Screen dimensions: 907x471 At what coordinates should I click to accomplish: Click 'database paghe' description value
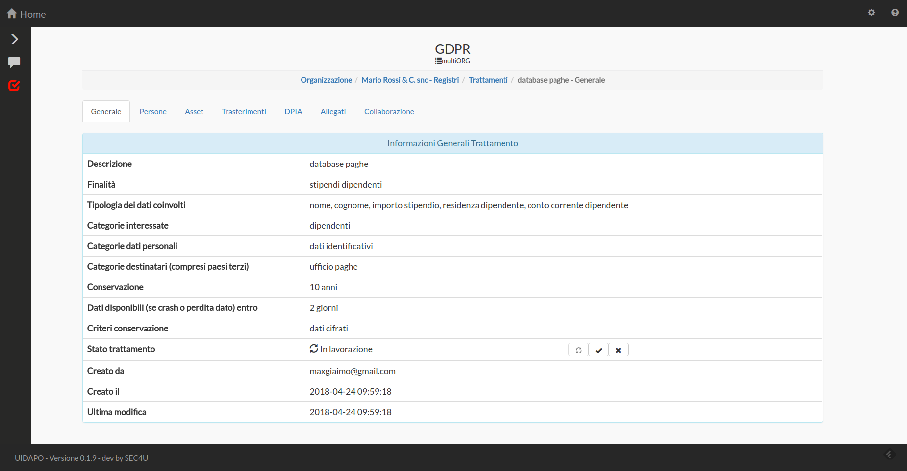coord(339,164)
